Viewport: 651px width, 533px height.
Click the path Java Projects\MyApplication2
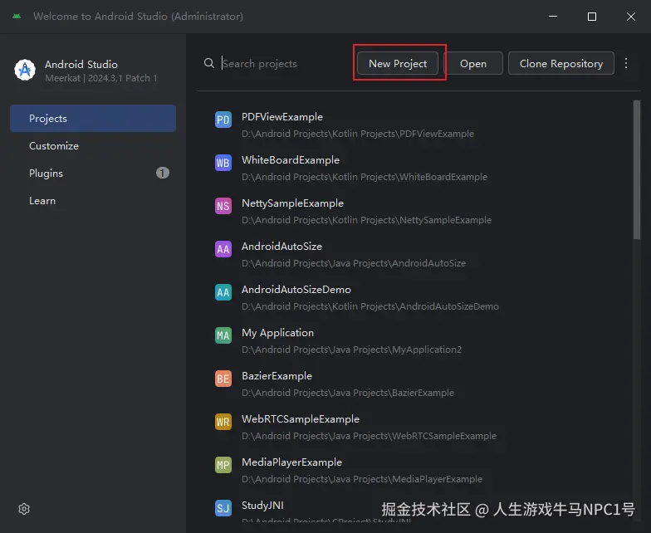click(x=351, y=350)
